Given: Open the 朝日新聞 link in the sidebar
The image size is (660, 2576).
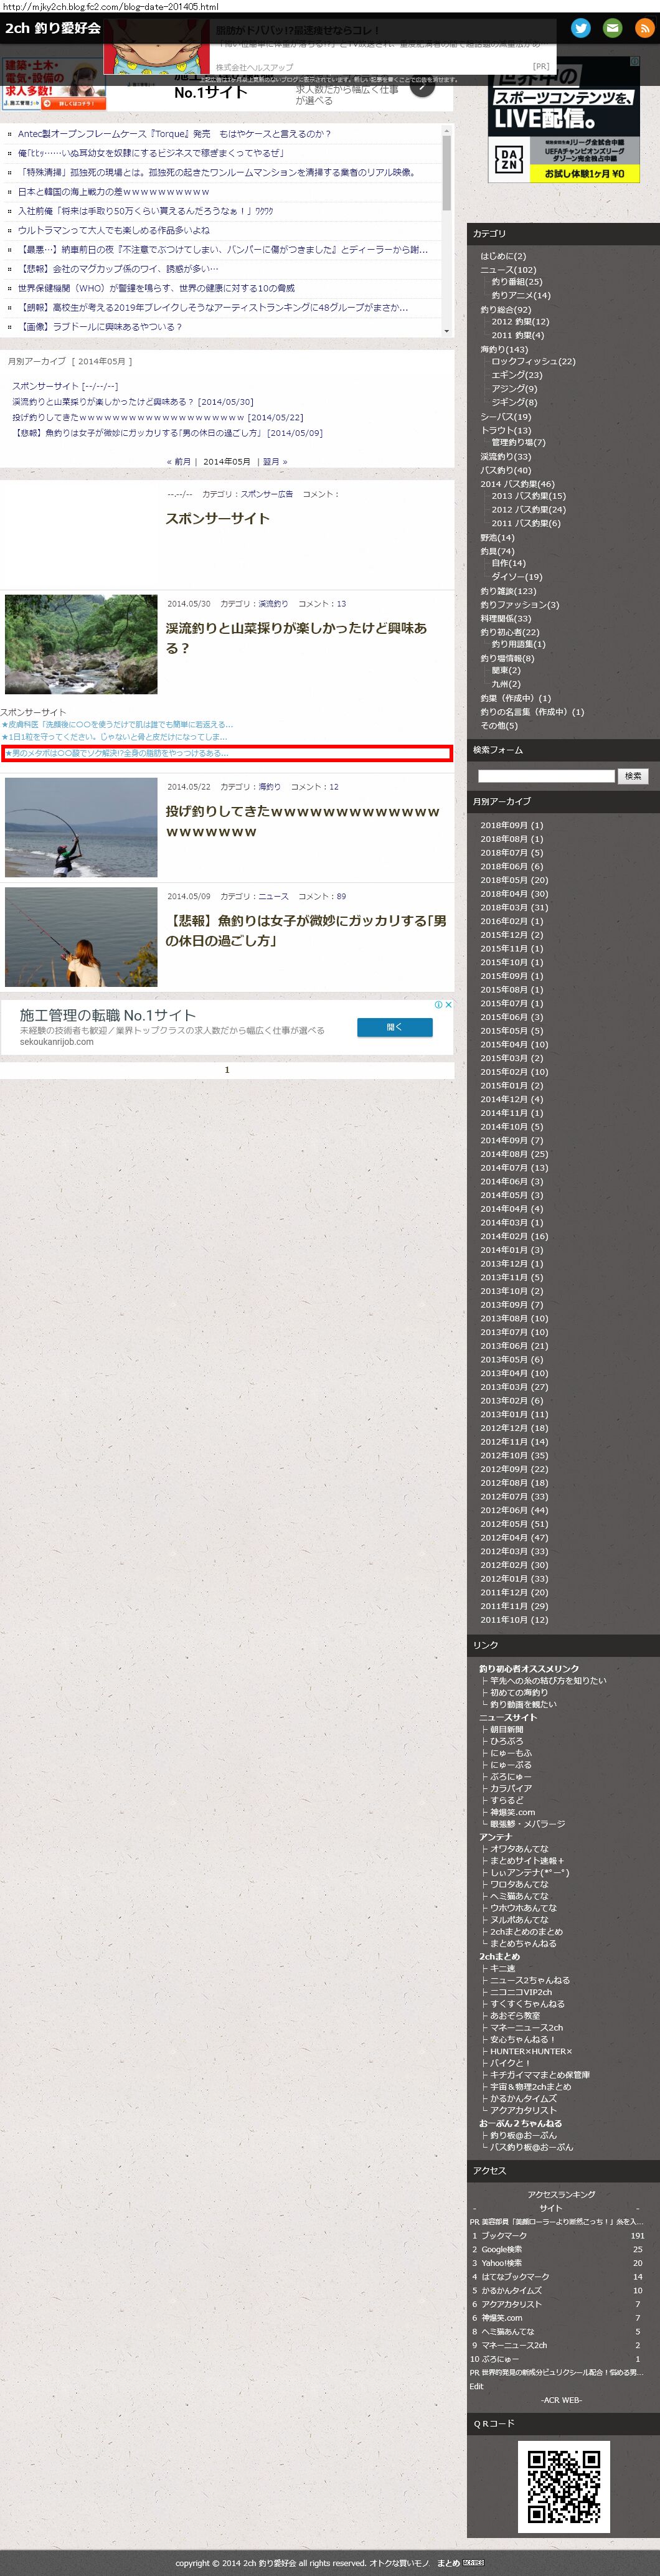Looking at the screenshot, I should point(507,1729).
